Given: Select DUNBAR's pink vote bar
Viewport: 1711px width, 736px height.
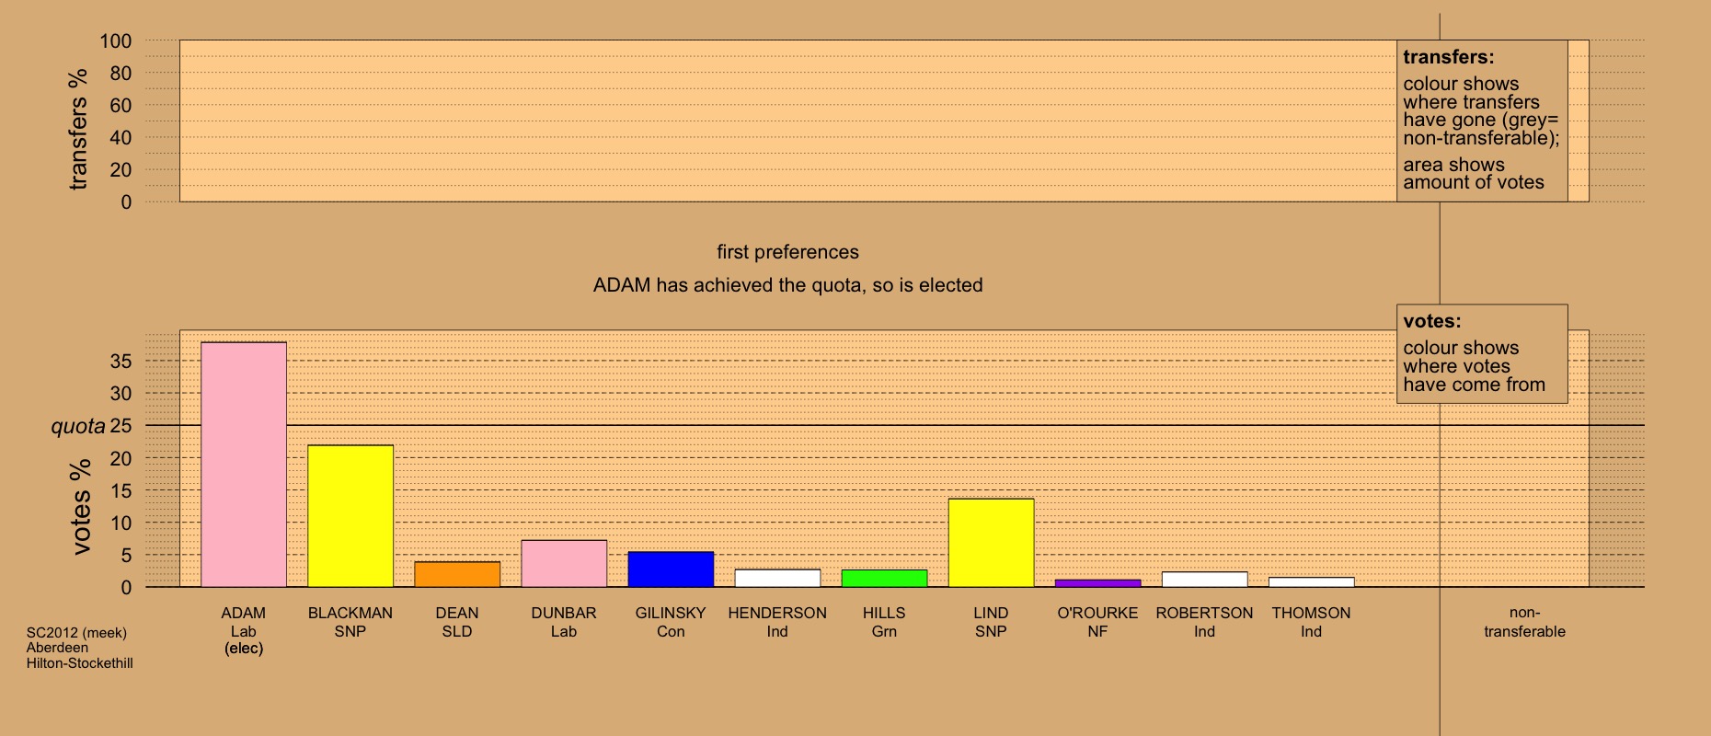Looking at the screenshot, I should pyautogui.click(x=564, y=563).
